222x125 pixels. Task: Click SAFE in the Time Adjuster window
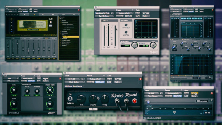[x=186, y=96]
